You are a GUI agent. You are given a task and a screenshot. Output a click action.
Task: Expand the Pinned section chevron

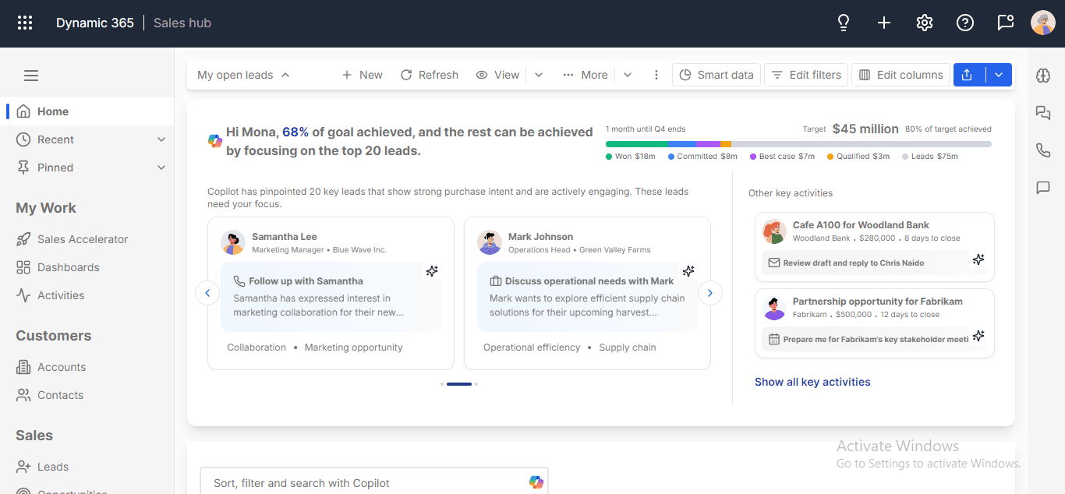[161, 168]
